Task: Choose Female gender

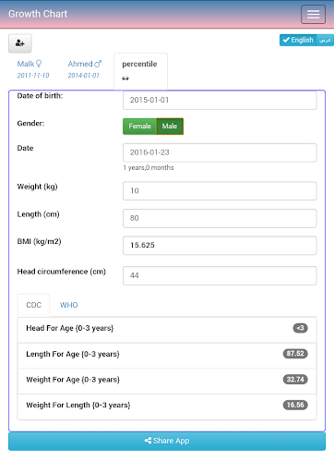Action: tap(139, 127)
